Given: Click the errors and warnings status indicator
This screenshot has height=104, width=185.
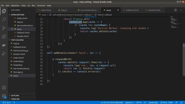Looking at the screenshot, I should (7, 103).
